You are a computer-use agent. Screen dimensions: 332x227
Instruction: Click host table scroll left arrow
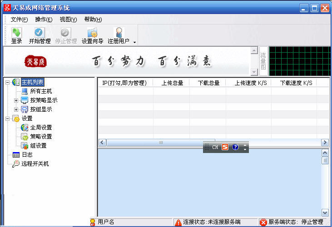point(102,143)
